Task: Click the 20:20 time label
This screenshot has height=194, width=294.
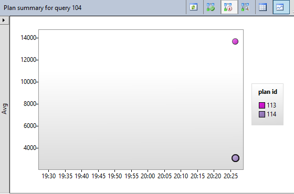Action: (214, 176)
